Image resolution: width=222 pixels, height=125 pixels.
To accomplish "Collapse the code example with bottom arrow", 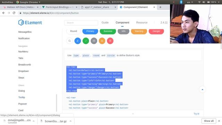I will pyautogui.click(x=133, y=114).
